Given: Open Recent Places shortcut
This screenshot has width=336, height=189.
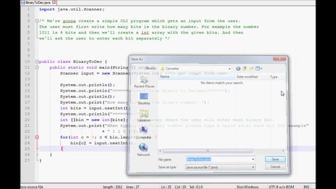Looking at the screenshot, I should (144, 82).
